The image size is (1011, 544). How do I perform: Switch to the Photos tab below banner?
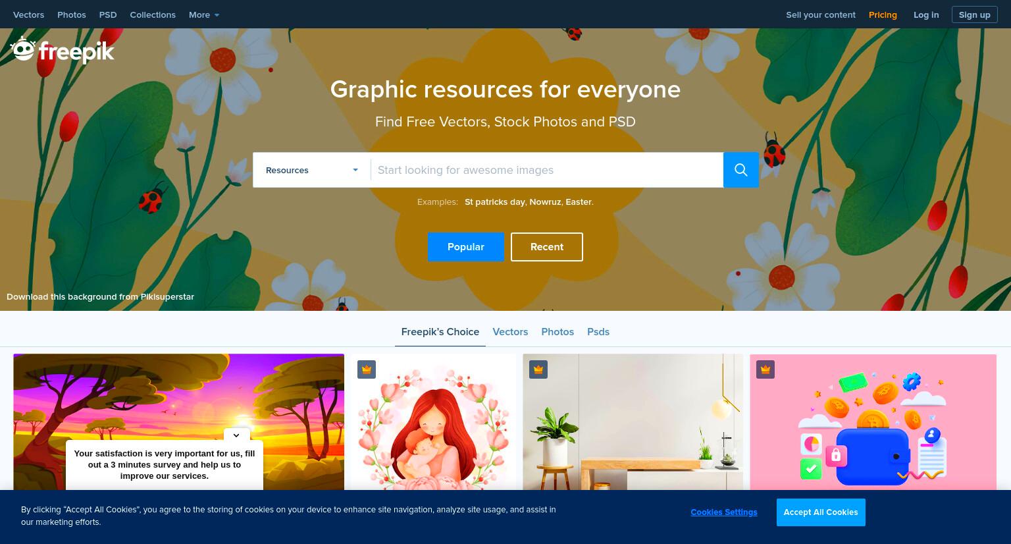(557, 332)
